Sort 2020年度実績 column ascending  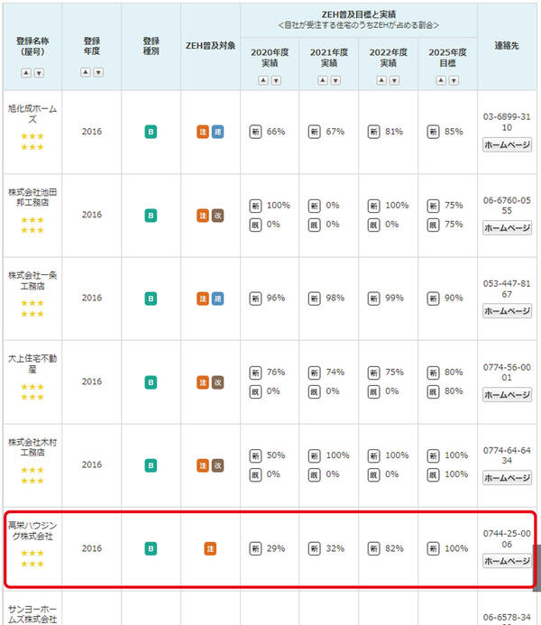[263, 80]
